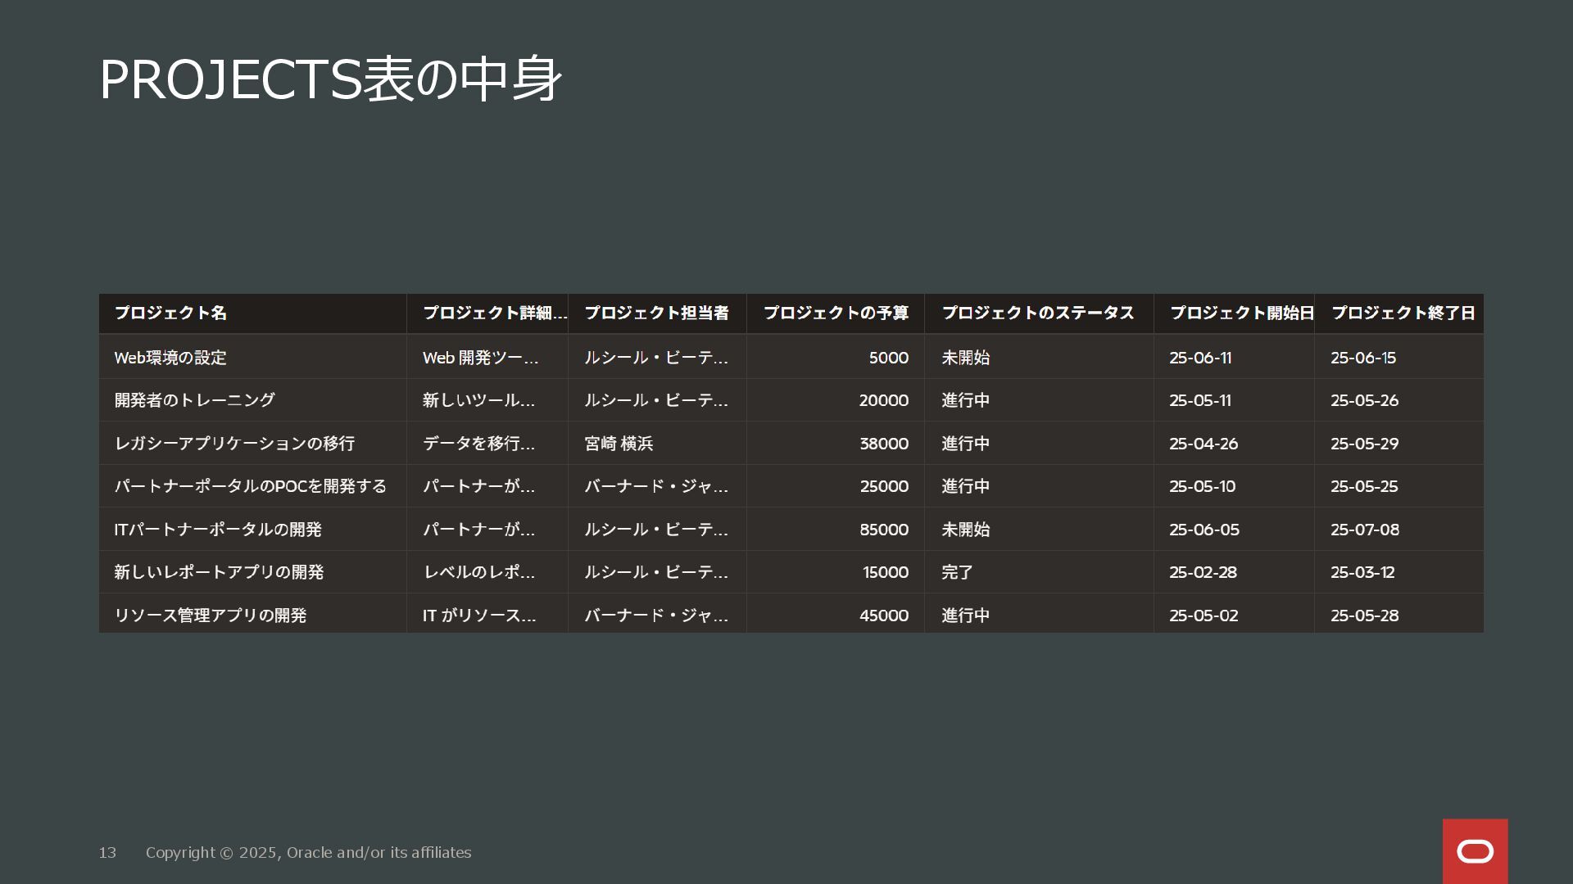Viewport: 1573px width, 884px height.
Task: Click the プロジェクト終了日 column header
Action: pos(1403,313)
